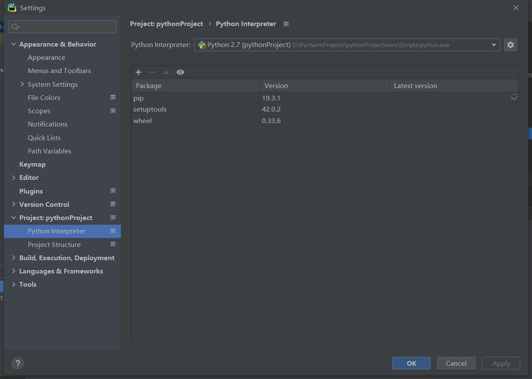
Task: Click the search magnifier icon
Action: pyautogui.click(x=15, y=27)
